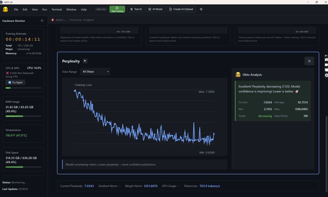The width and height of the screenshot is (328, 197).
Task: Switch to Plain Text mode
Action: point(101,9)
